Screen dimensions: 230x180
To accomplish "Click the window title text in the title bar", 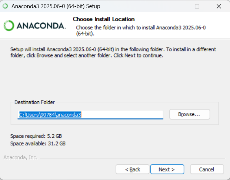I will (56, 6).
